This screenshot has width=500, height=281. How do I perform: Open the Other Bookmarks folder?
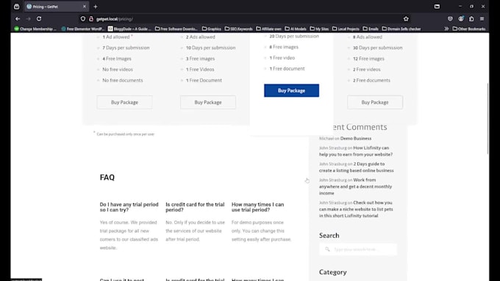(x=469, y=29)
